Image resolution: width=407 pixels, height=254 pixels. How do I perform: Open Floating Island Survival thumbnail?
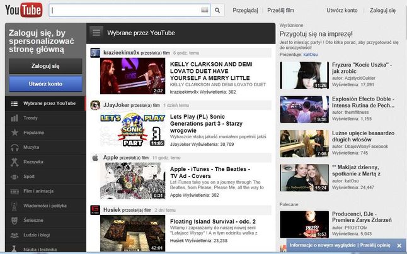(132, 233)
